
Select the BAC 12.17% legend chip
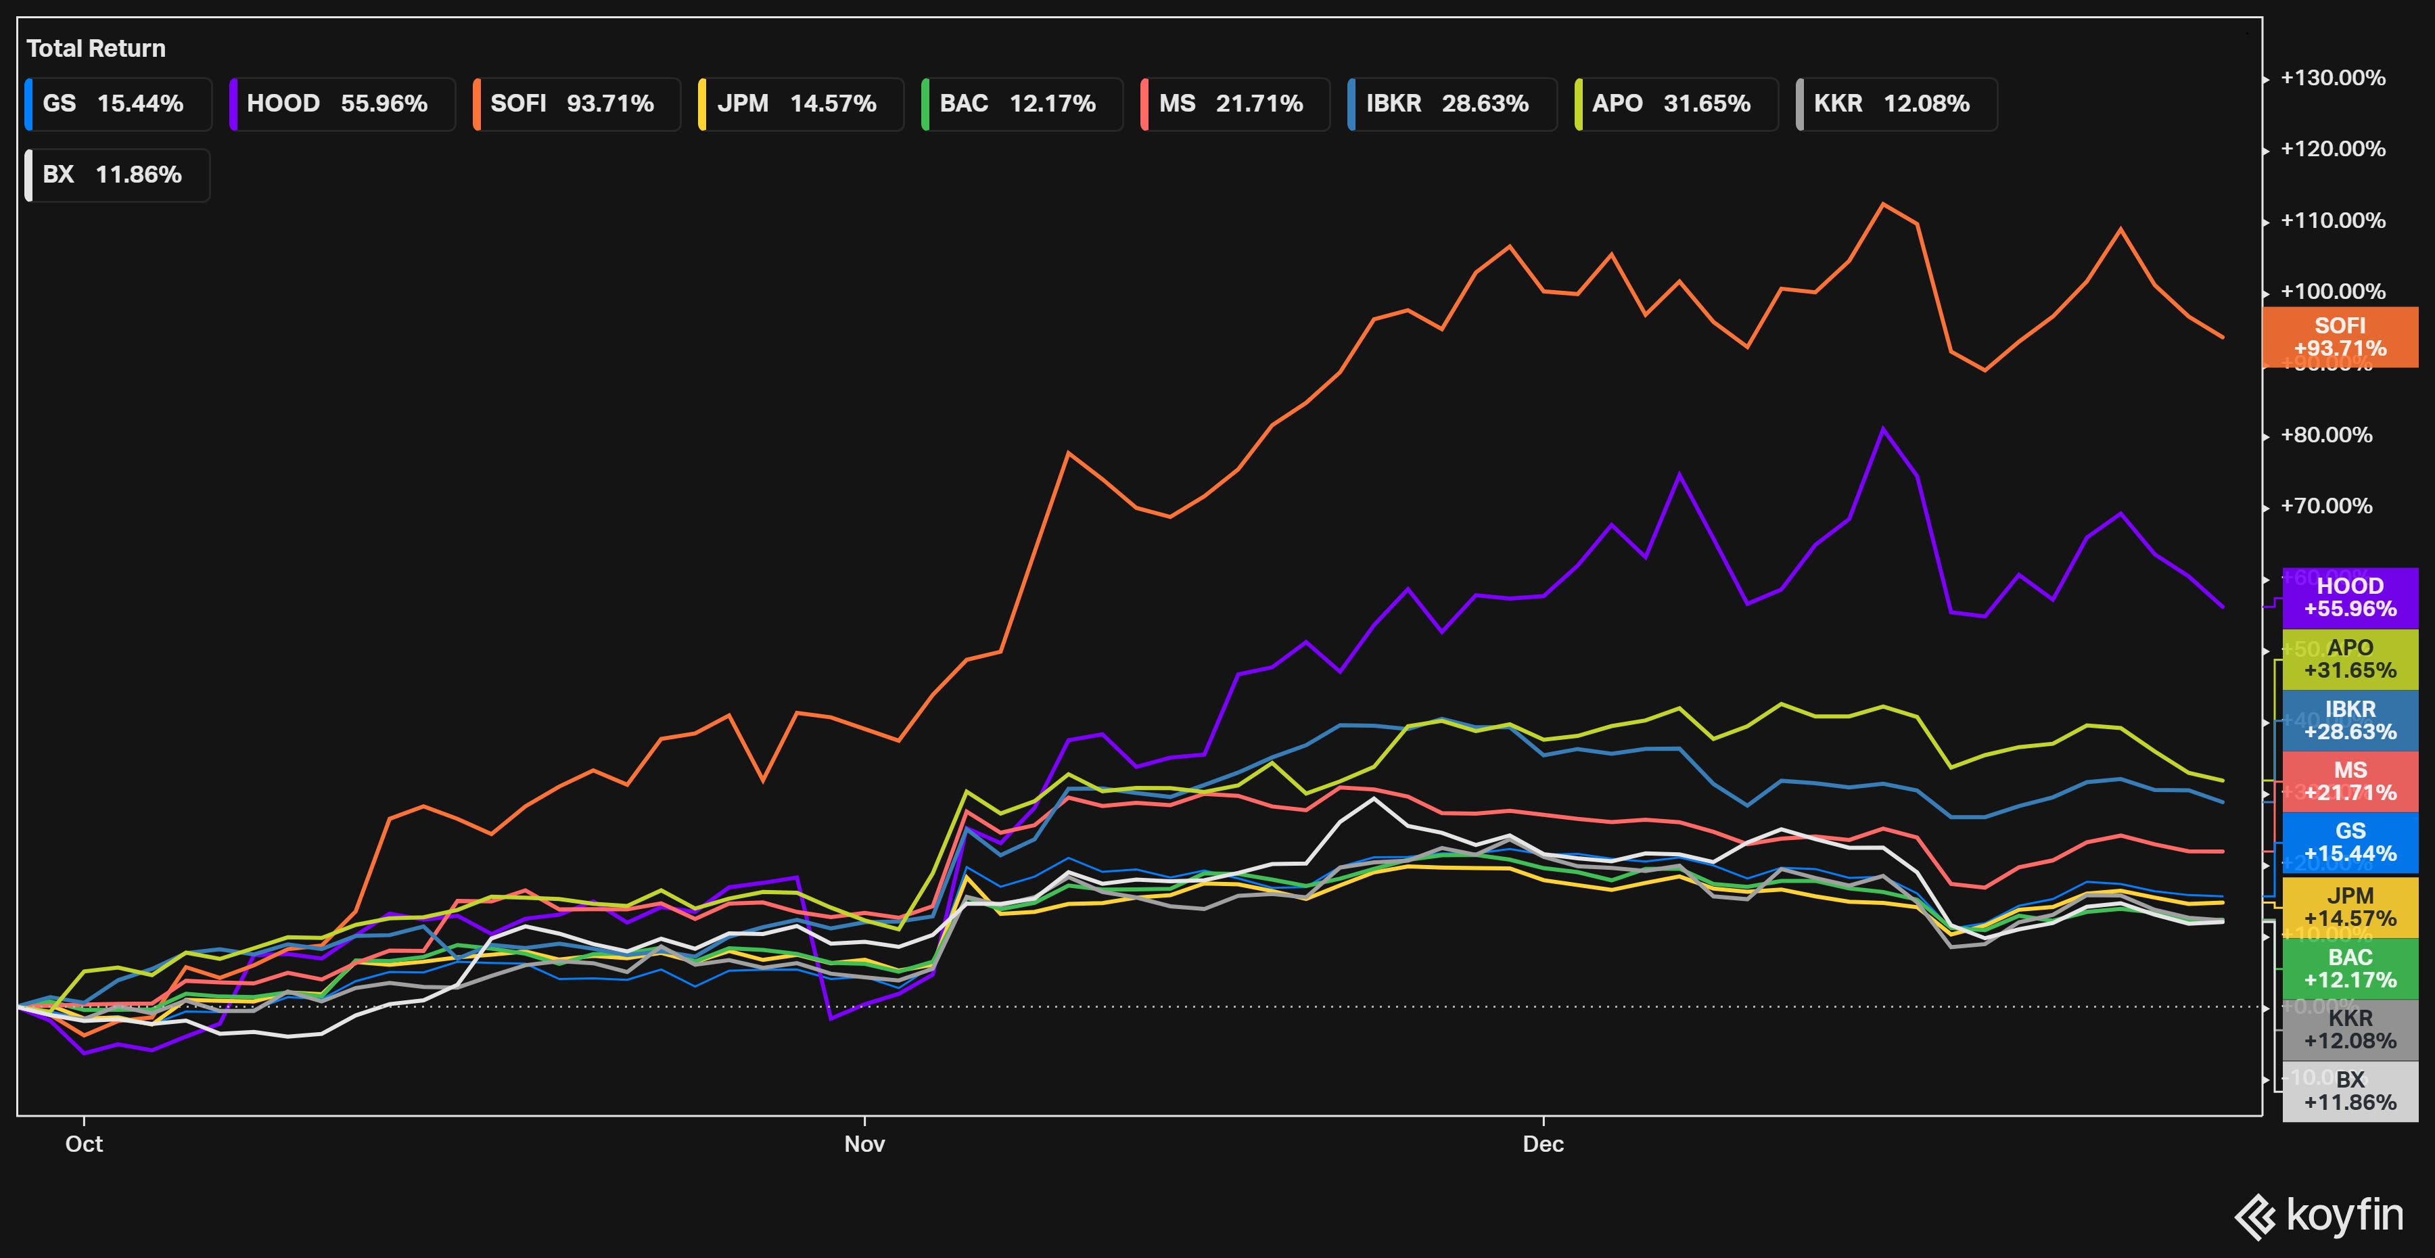(x=1021, y=104)
